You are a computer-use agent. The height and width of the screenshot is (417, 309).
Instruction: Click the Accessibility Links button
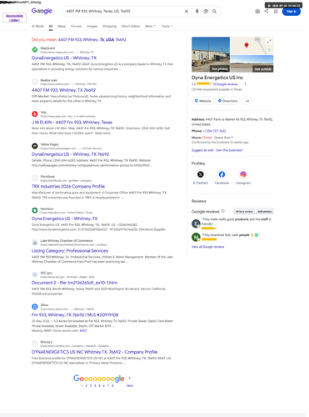(14, 18)
